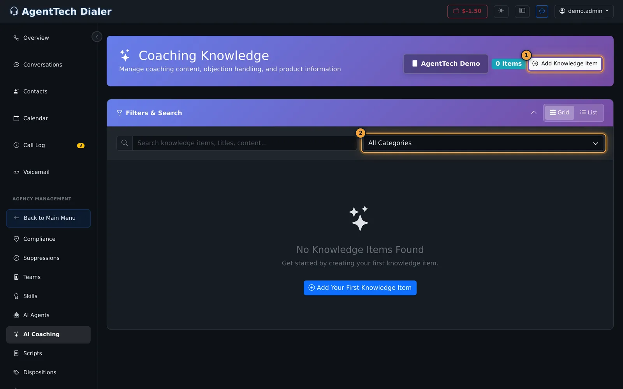Click the 0 Items count badge
This screenshot has width=623, height=389.
(x=508, y=64)
